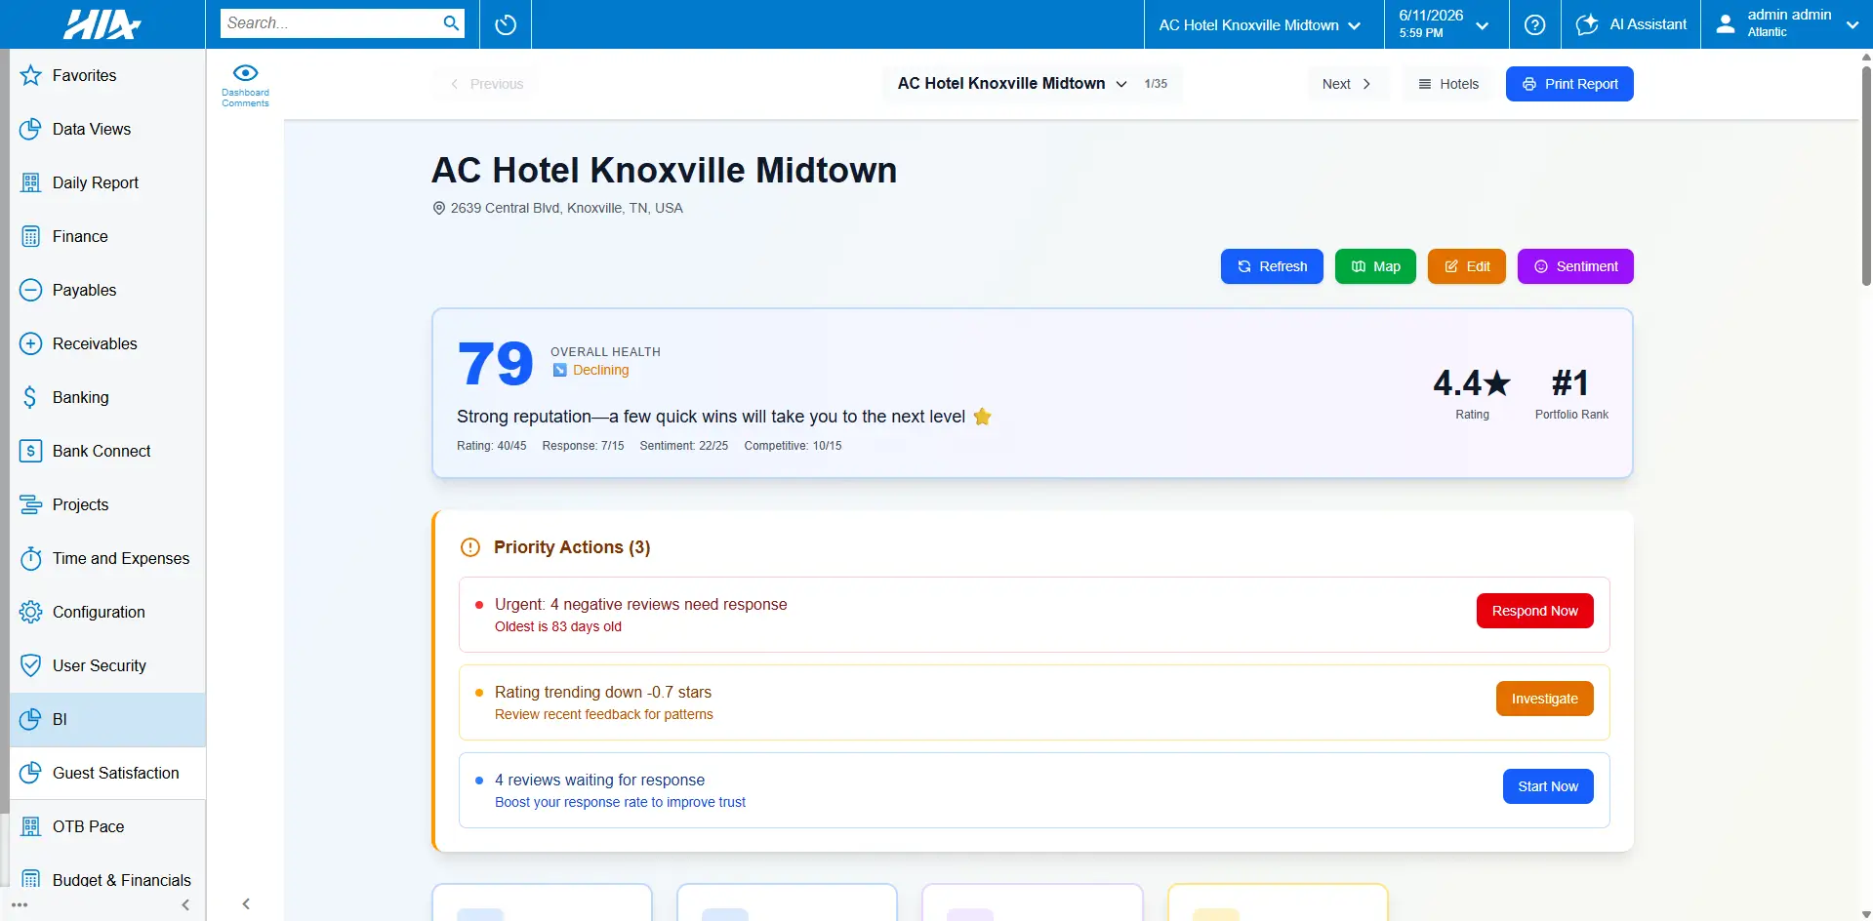Toggle Dashboard Comments eye icon
The image size is (1873, 921).
[x=246, y=73]
